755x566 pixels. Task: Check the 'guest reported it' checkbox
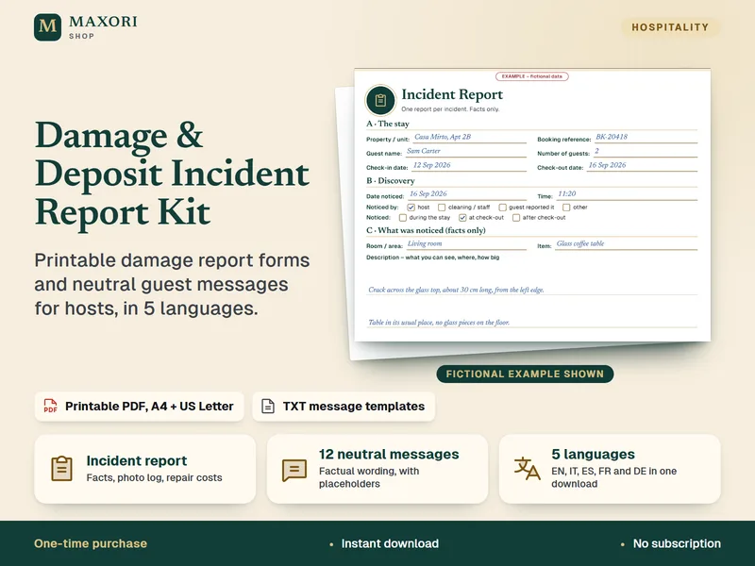[x=502, y=208]
